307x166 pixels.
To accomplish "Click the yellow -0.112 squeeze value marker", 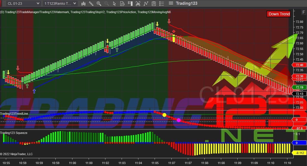I will pyautogui.click(x=299, y=153).
